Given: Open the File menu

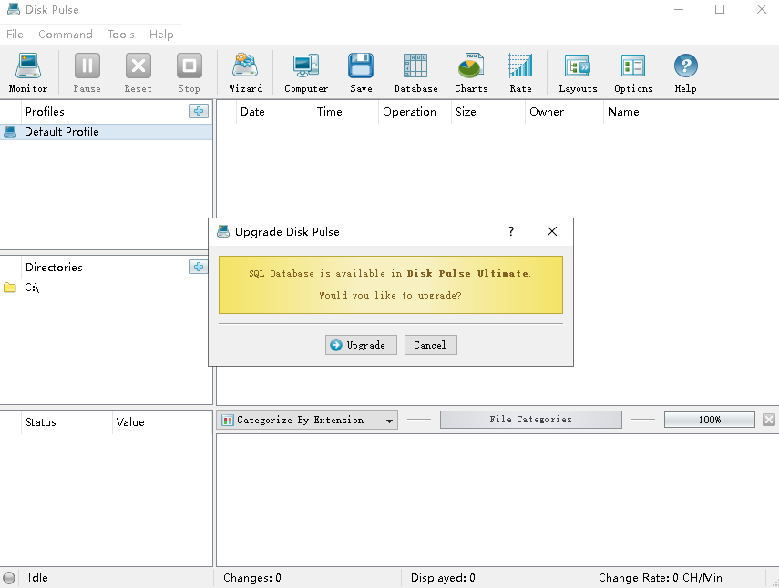Looking at the screenshot, I should [x=15, y=35].
